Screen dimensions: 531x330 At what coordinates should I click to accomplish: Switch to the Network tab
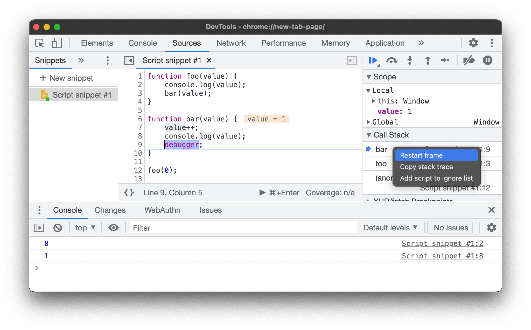tap(231, 42)
